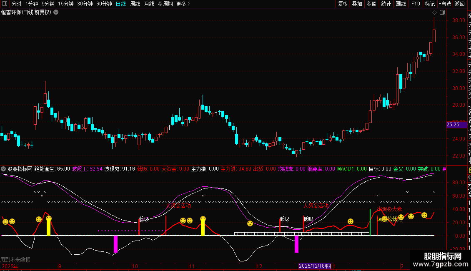Click the 标记 mark button
Viewport: 471px width, 271px height.
pyautogui.click(x=430, y=4)
